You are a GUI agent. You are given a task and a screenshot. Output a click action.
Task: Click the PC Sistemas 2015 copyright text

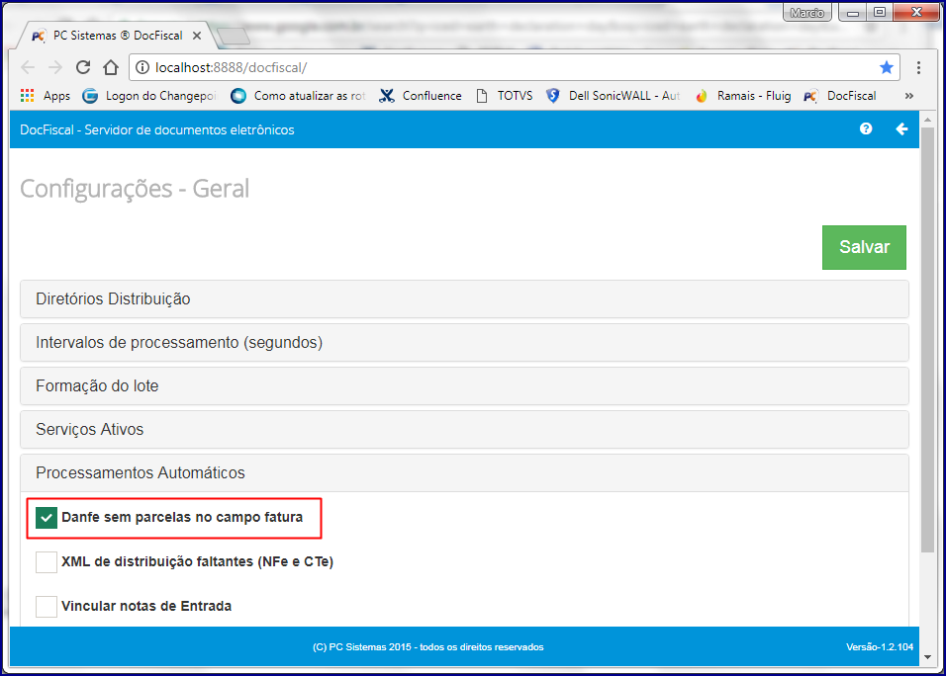(x=427, y=647)
